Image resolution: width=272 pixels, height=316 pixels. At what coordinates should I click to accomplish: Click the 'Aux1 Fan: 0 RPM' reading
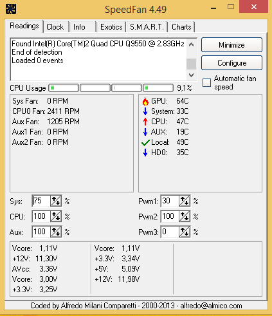click(40, 132)
